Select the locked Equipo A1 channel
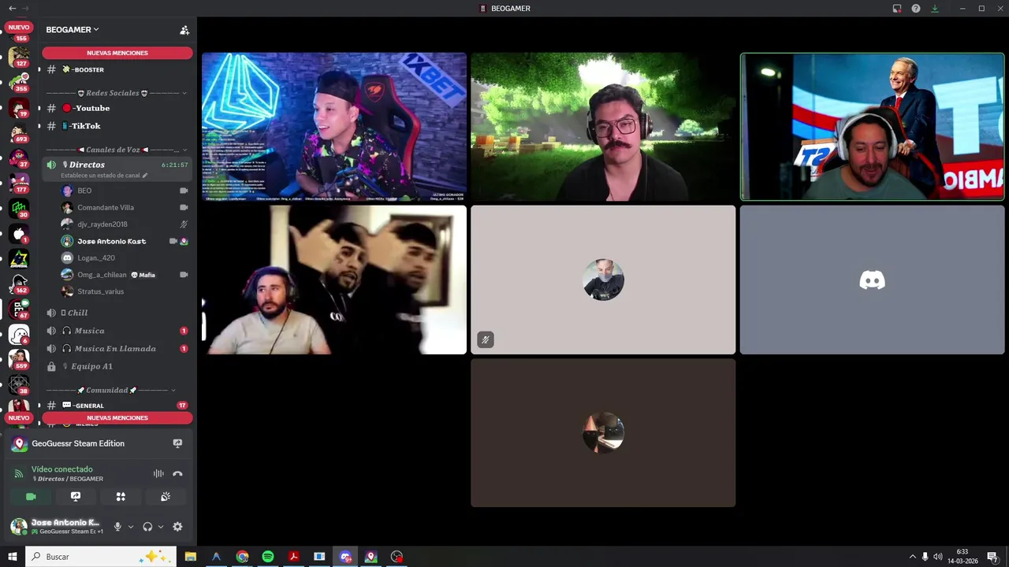This screenshot has width=1009, height=567. (x=117, y=366)
